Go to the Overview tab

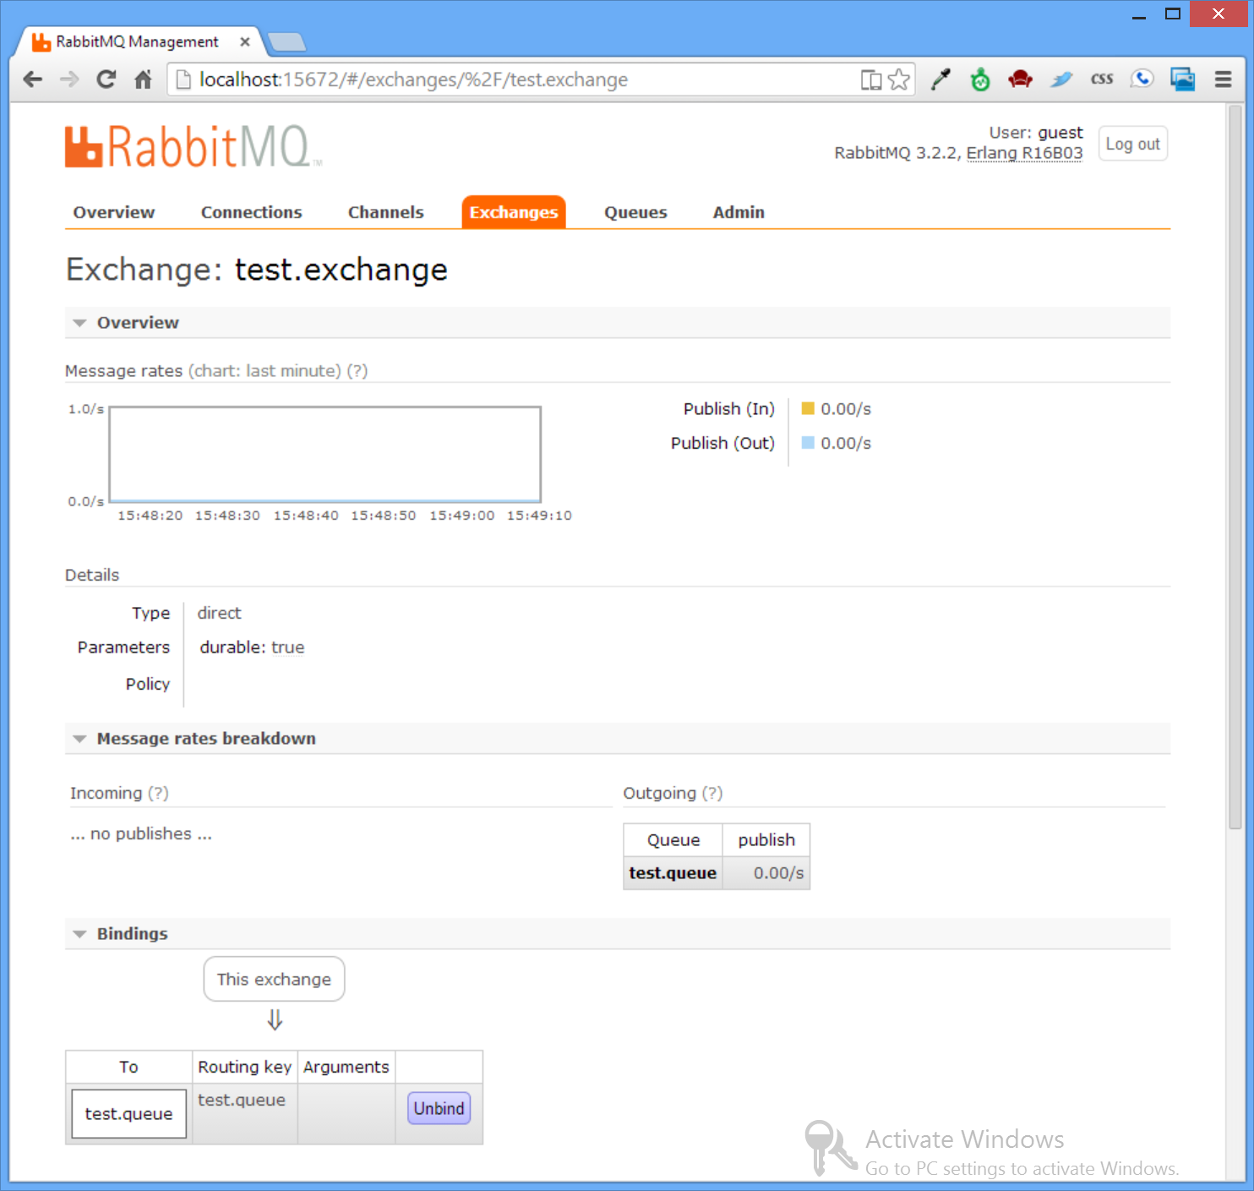114,212
